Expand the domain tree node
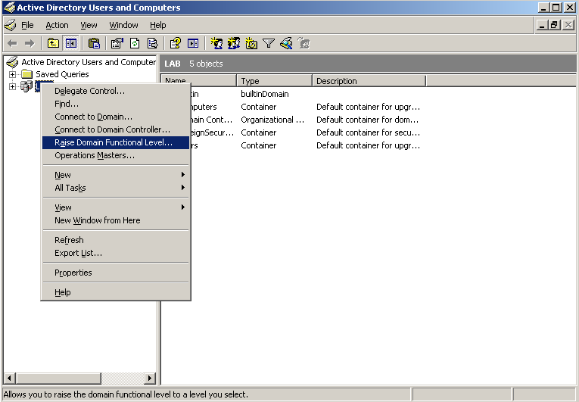The height and width of the screenshot is (402, 579). 12,86
